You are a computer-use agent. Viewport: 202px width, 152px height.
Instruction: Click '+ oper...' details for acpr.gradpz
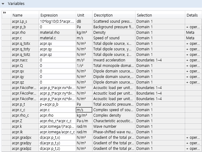click(x=193, y=149)
